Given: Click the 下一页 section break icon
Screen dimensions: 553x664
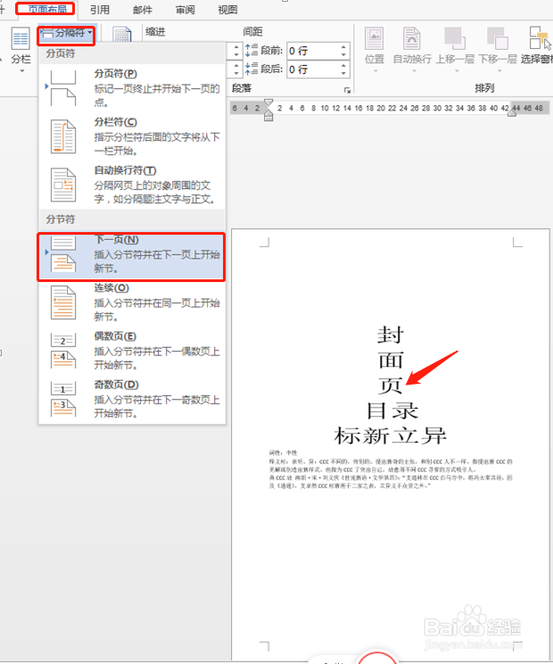Looking at the screenshot, I should tap(63, 254).
